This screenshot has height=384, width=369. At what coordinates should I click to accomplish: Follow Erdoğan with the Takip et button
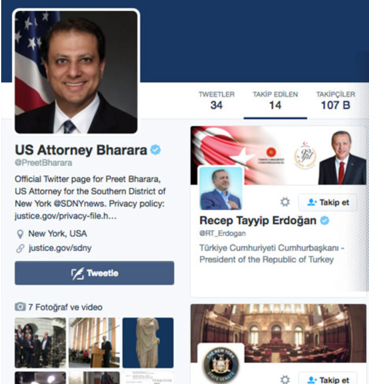pos(327,203)
